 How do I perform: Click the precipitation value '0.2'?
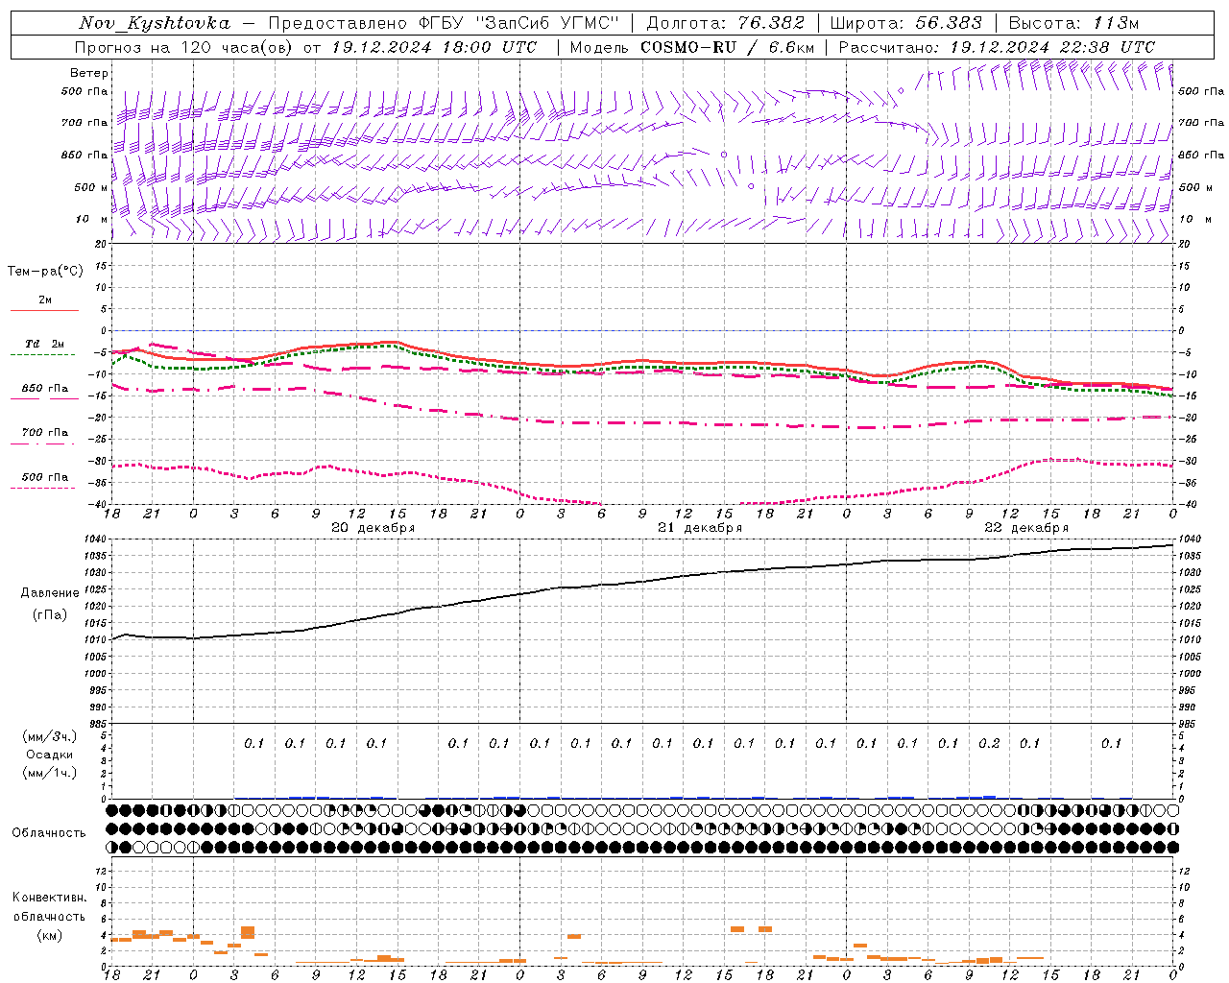click(x=989, y=743)
